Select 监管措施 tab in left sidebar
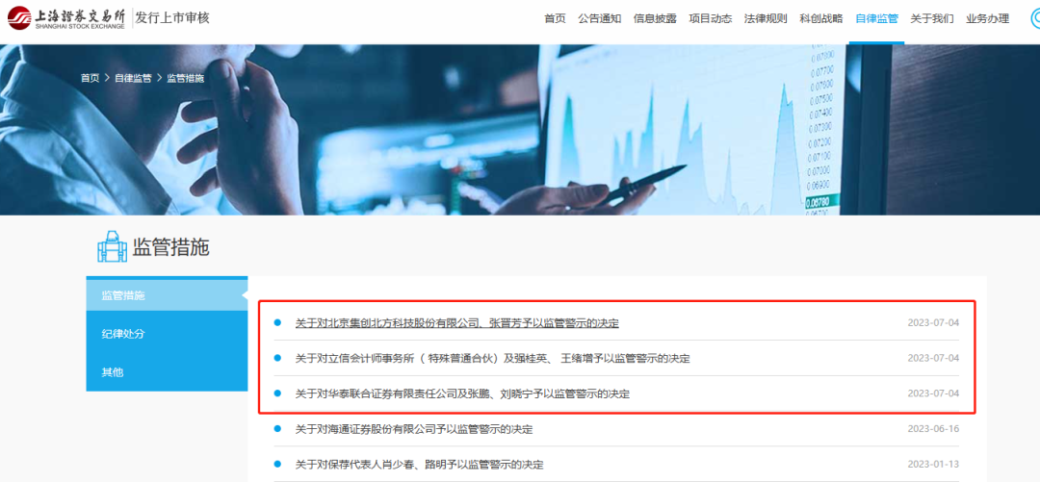Screen dimensions: 1040x482 tap(123, 295)
